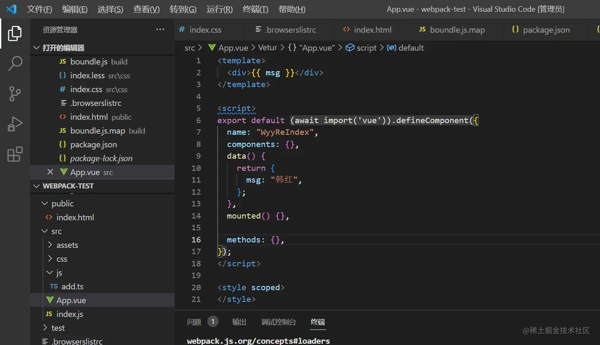600x345 pixels.
Task: Open the 查看(V) menu
Action: pyautogui.click(x=147, y=9)
